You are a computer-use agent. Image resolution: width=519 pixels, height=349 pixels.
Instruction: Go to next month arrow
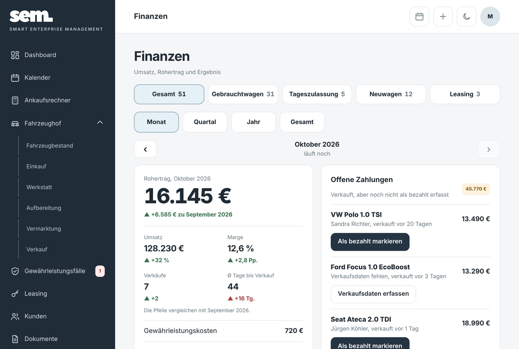pos(488,149)
